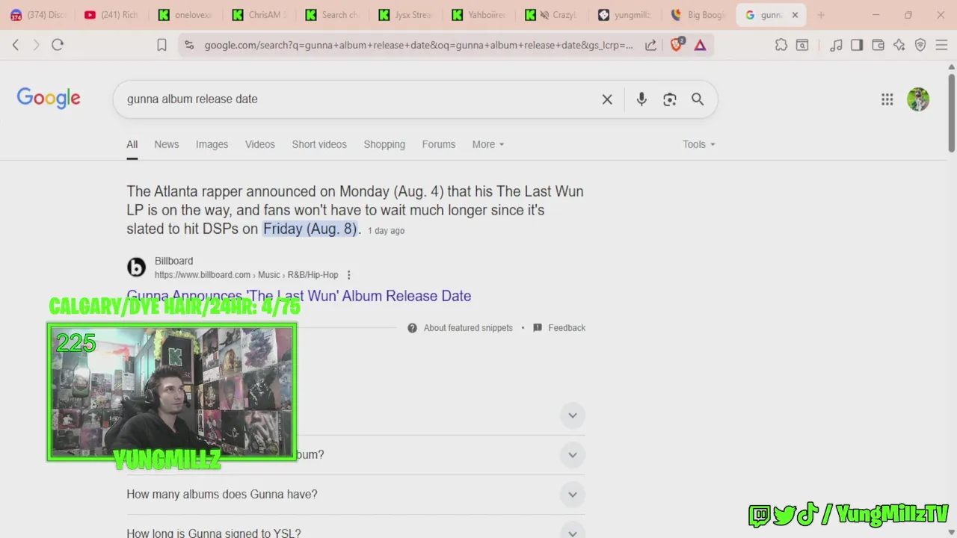Image resolution: width=957 pixels, height=538 pixels.
Task: Select the All search tab
Action: point(132,144)
